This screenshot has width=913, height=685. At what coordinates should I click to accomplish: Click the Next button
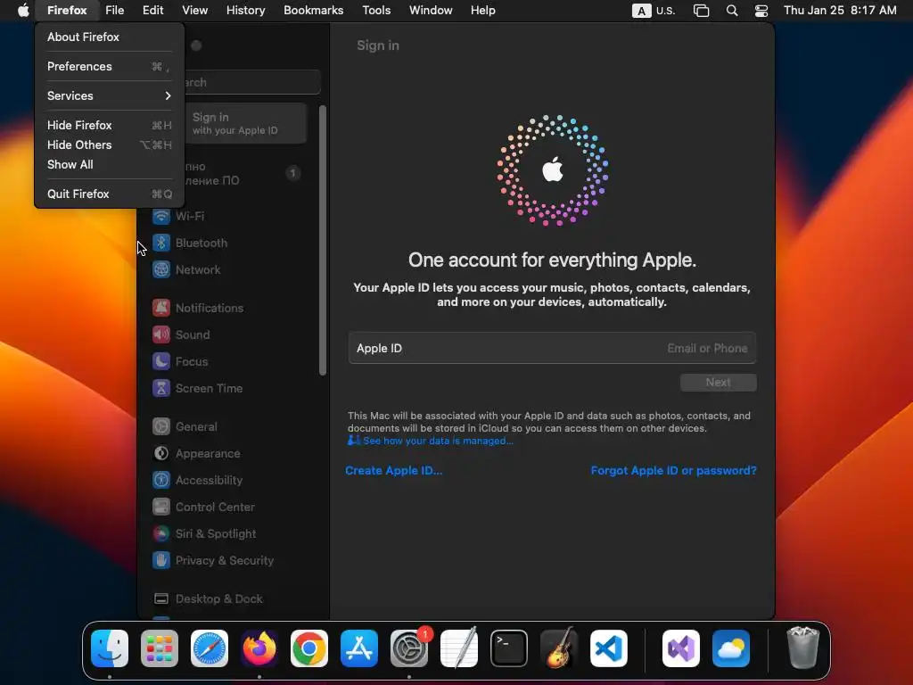[719, 383]
